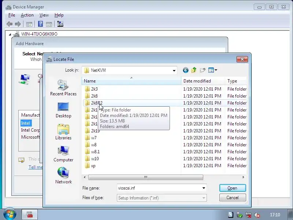Open the File name dropdown arrow
Screen dimensions: 293x220
(x=204, y=188)
